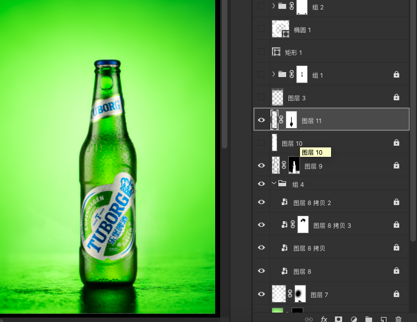Image resolution: width=417 pixels, height=322 pixels.
Task: Click the smart object icon of 图层 8
Action: [284, 271]
